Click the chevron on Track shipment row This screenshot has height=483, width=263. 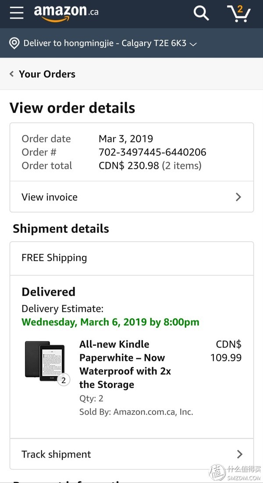coord(239,454)
